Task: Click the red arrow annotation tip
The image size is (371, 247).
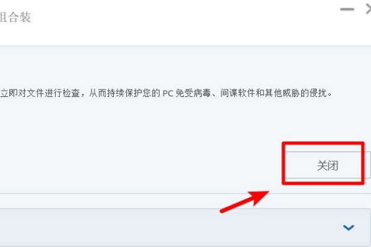Action: click(267, 192)
